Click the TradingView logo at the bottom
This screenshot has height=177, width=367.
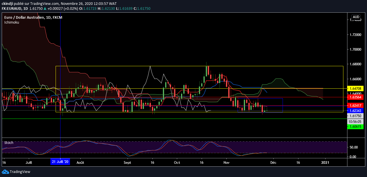coord(16,172)
